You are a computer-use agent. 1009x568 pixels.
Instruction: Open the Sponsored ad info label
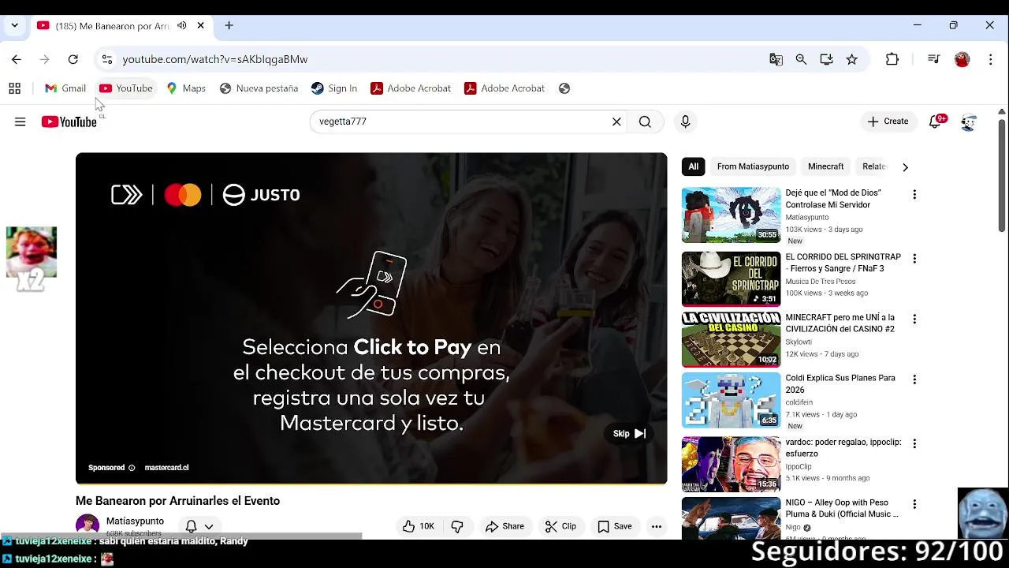111,468
